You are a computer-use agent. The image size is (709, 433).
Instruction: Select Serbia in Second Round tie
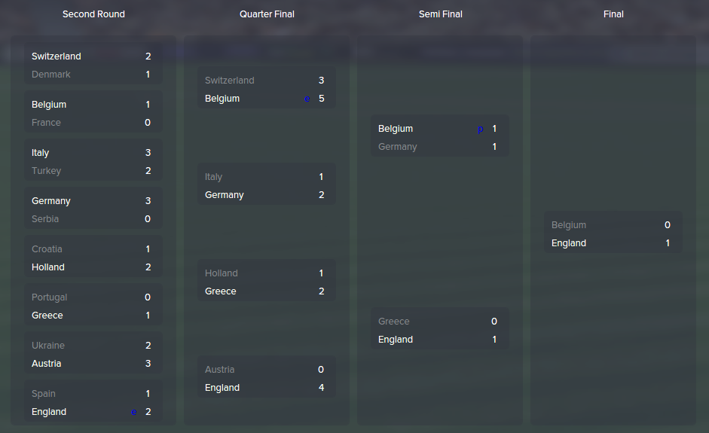click(x=45, y=219)
